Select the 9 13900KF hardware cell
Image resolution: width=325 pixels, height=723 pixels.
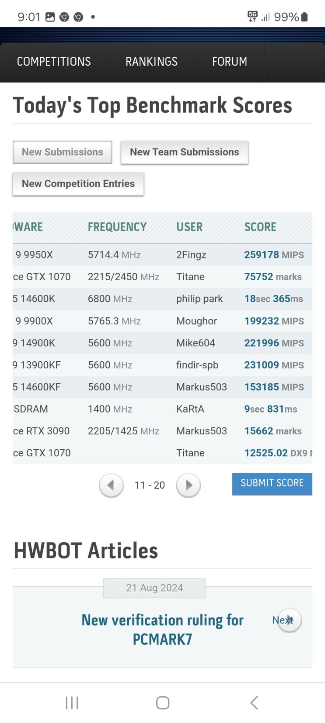pyautogui.click(x=37, y=365)
